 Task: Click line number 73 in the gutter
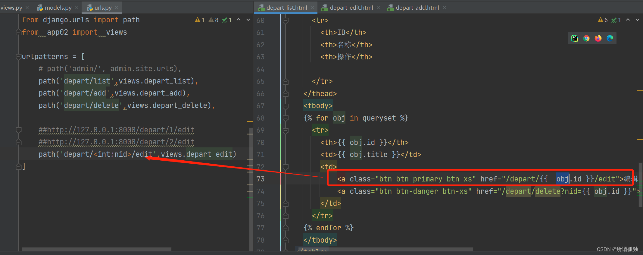pos(261,179)
